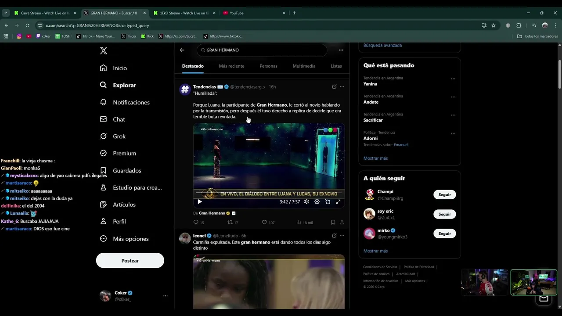This screenshot has height=316, width=562.
Task: Open Chrome extensions puzzle icon
Action: 519,25
